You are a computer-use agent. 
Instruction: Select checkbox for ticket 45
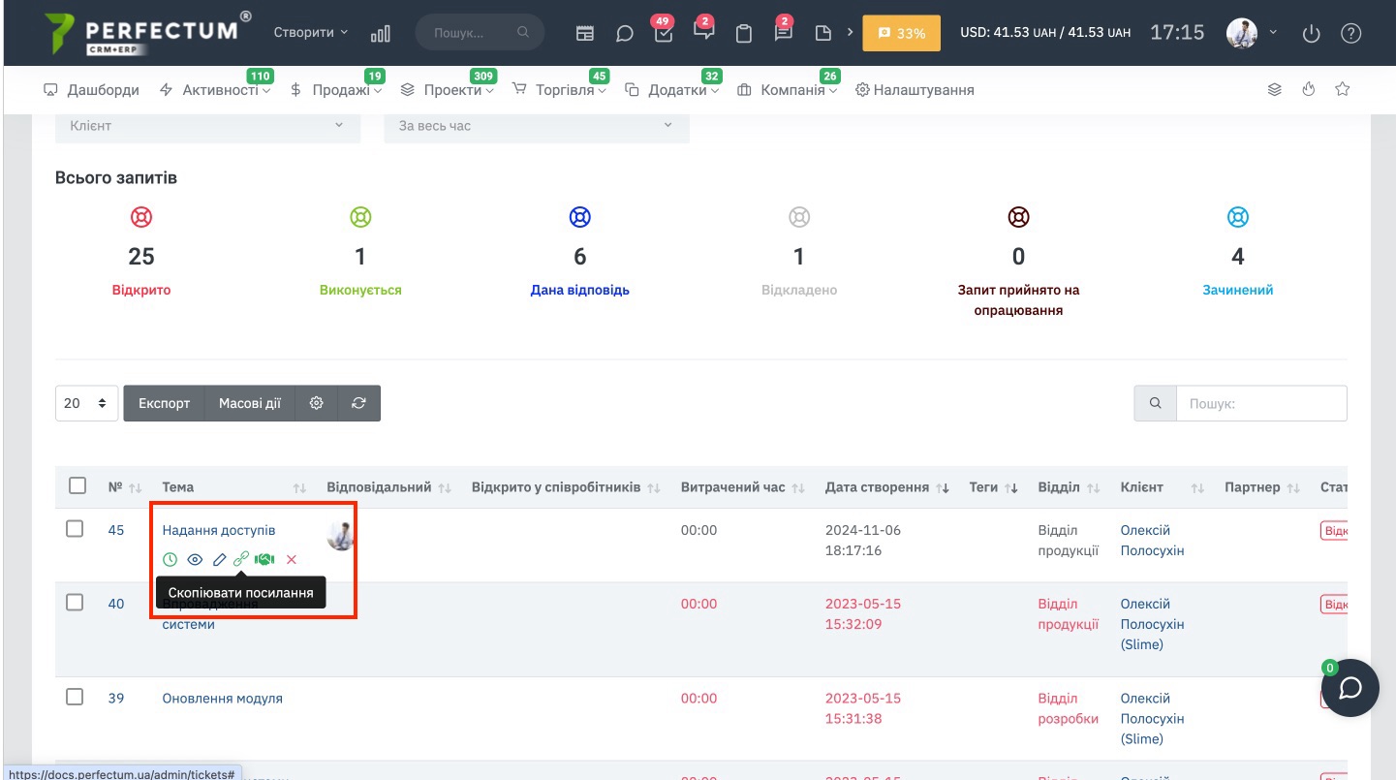click(x=75, y=529)
